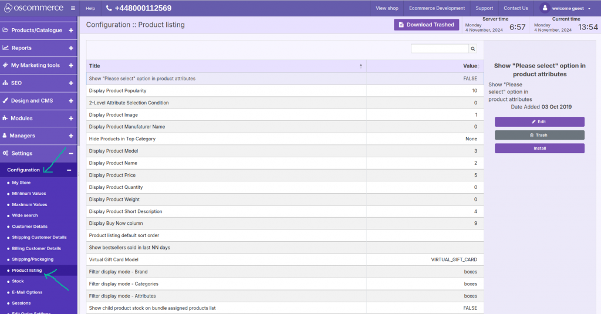Open E-Mail Options configuration
601x314 pixels.
[27, 292]
